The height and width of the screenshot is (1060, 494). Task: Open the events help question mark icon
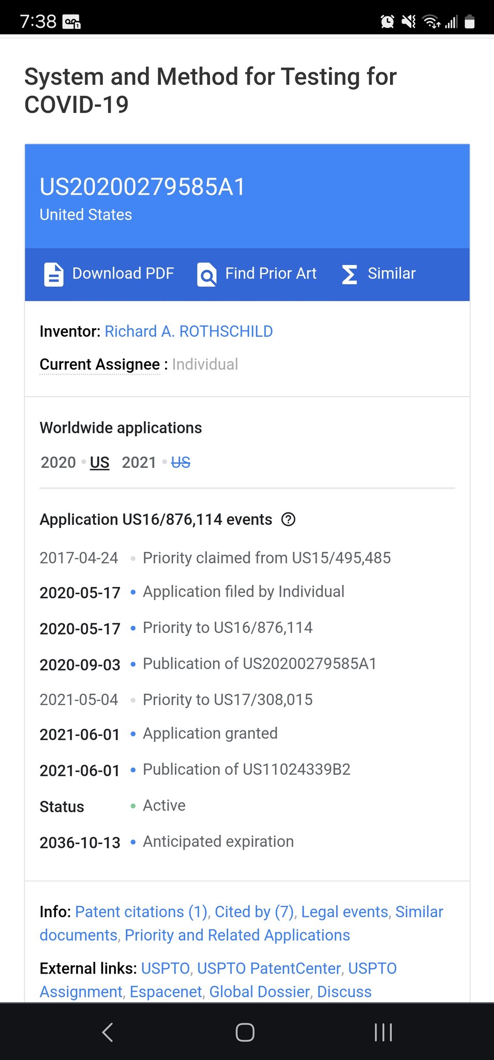pos(288,519)
